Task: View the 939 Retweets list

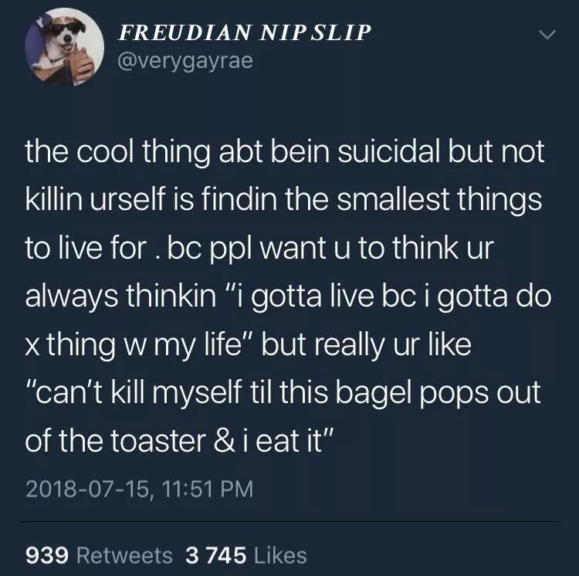Action: pos(100,555)
